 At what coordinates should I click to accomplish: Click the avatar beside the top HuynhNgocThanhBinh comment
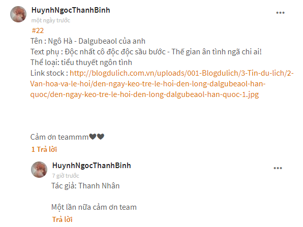click(18, 14)
